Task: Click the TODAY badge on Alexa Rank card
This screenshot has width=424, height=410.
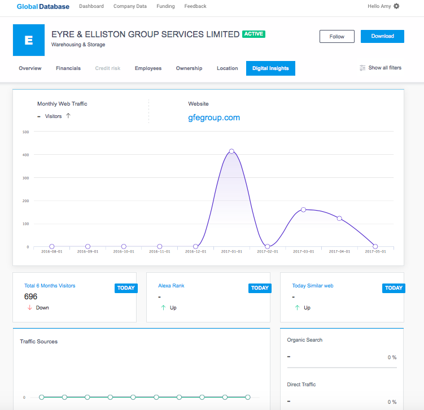Action: pyautogui.click(x=260, y=288)
